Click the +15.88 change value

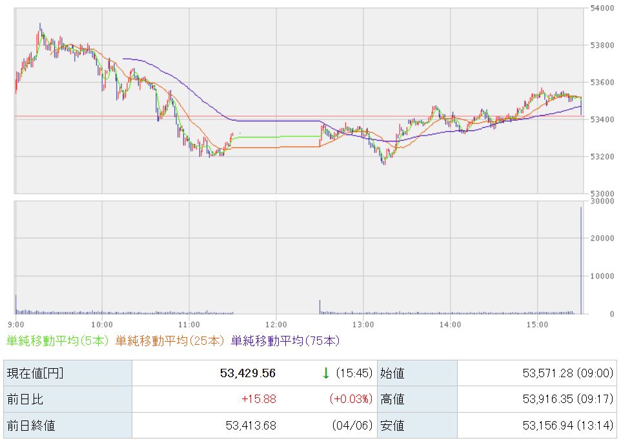tap(258, 399)
